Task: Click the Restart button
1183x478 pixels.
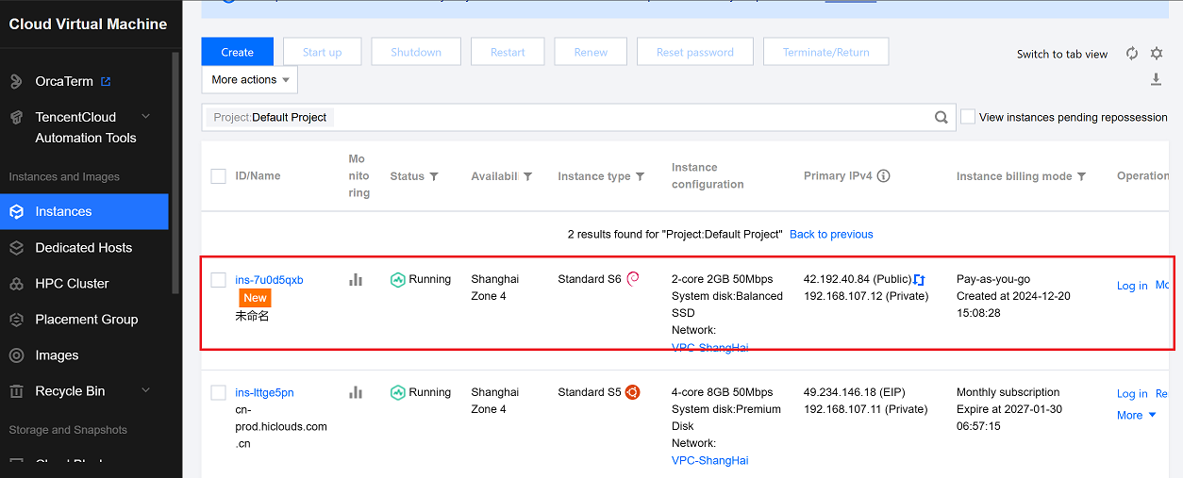Action: click(508, 52)
